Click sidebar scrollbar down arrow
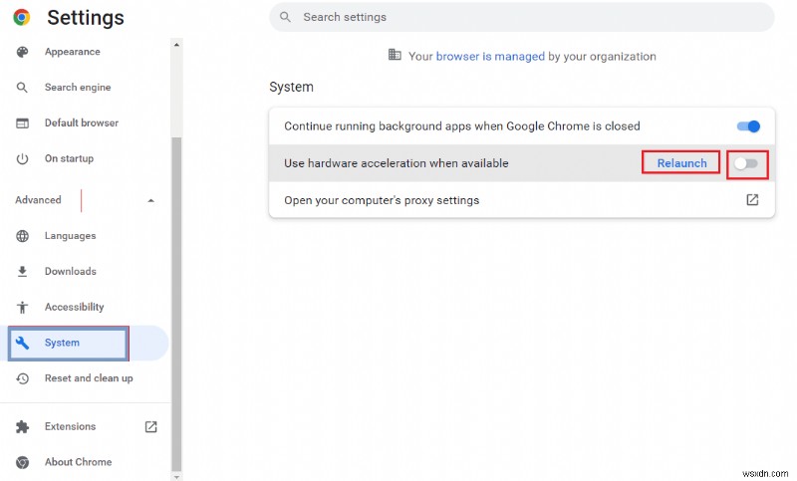Screen dimensions: 797x481 pos(176,477)
